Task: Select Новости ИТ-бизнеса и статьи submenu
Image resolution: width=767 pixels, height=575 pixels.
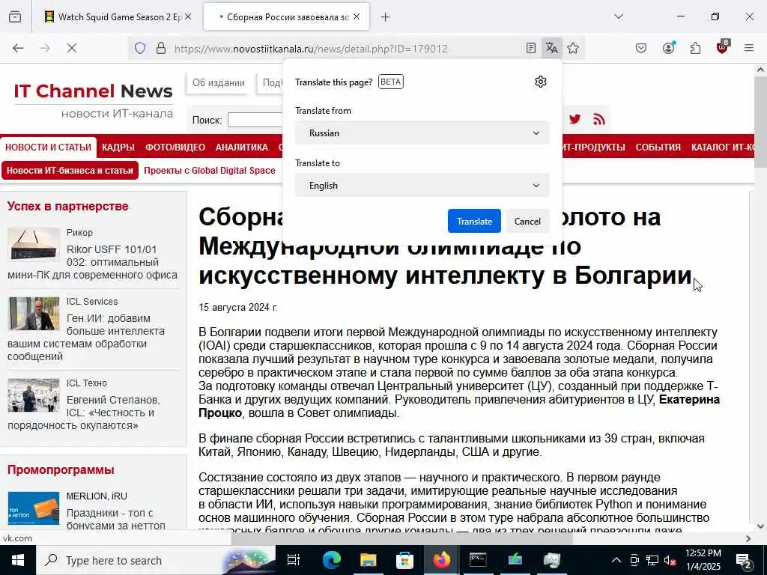Action: click(70, 171)
